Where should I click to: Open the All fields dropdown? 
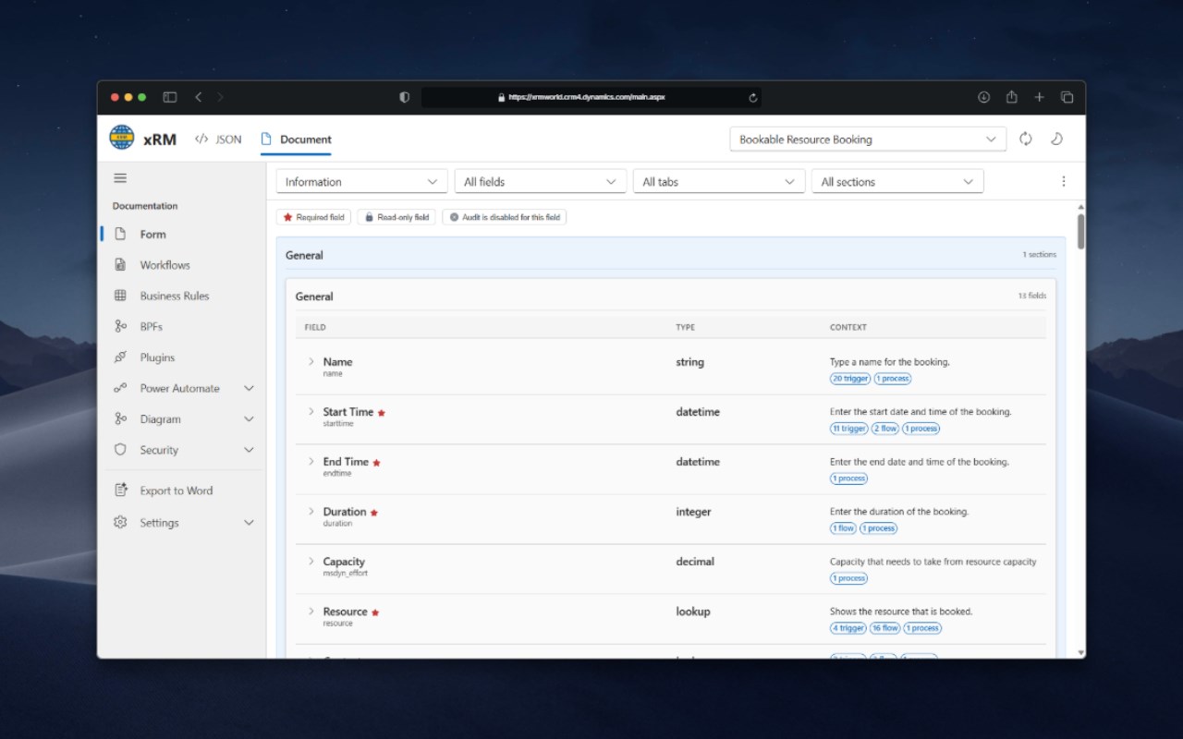pyautogui.click(x=541, y=182)
